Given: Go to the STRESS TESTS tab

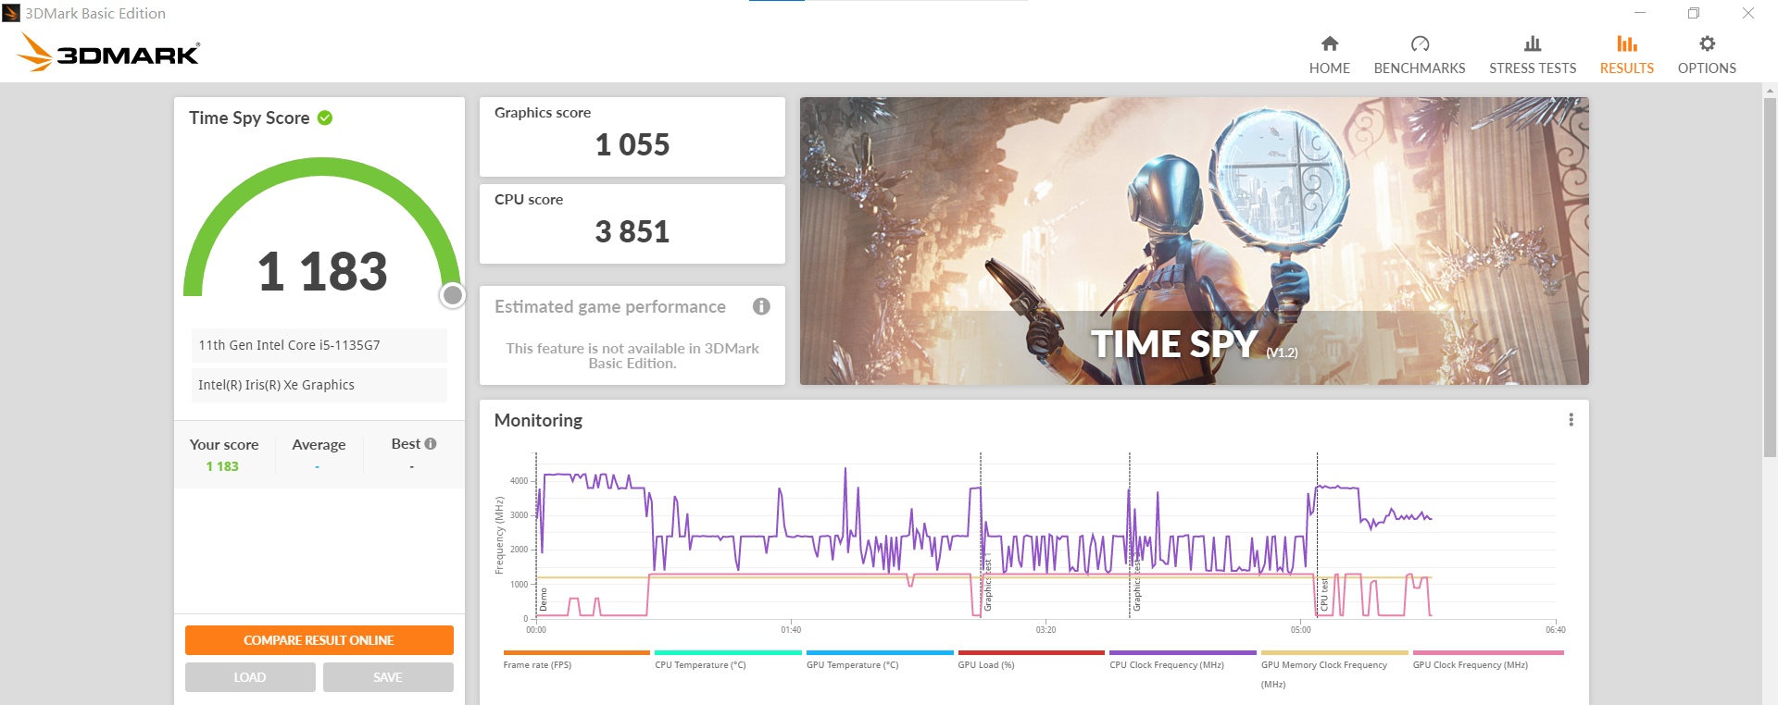Looking at the screenshot, I should click(x=1532, y=56).
